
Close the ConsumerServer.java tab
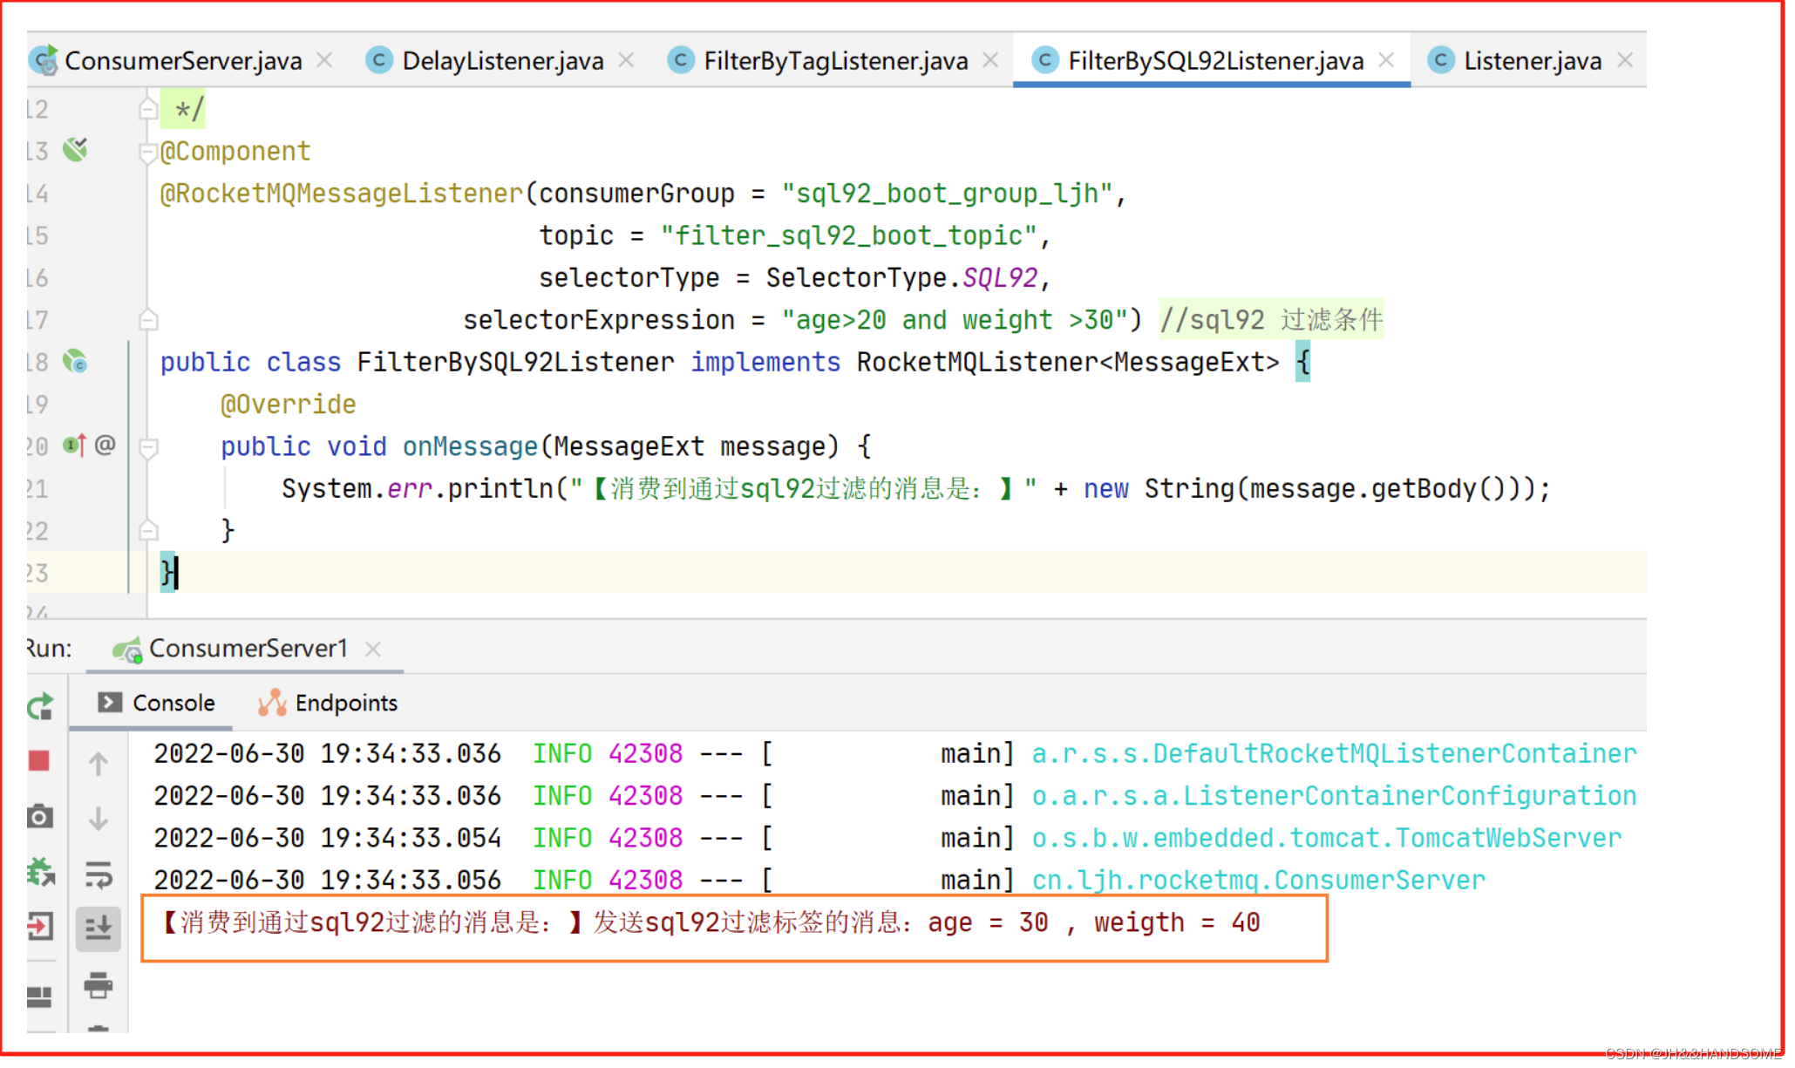pos(324,60)
